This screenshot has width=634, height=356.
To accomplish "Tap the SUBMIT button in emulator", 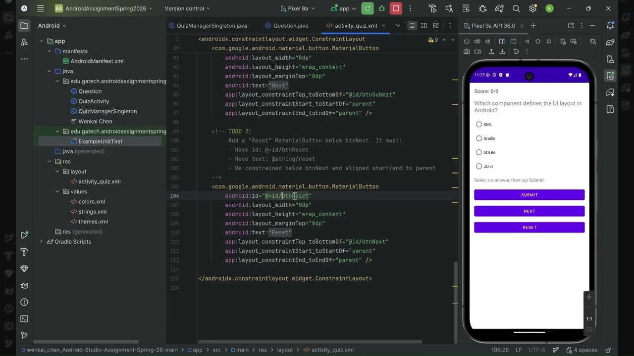I will (529, 195).
